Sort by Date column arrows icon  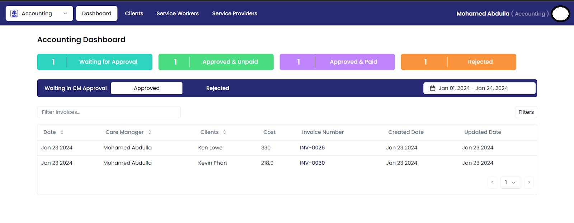[x=62, y=132]
